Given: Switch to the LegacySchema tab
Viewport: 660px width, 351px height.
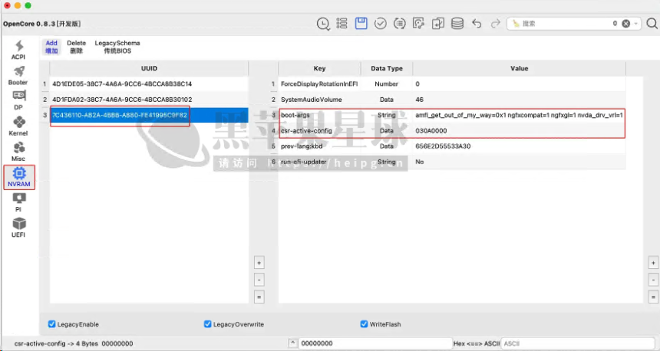Looking at the screenshot, I should 117,47.
